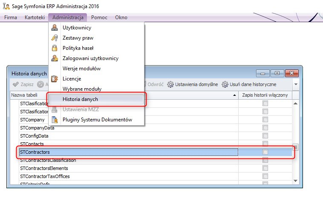Click the vertical scrollbar thumb

pos(295,147)
